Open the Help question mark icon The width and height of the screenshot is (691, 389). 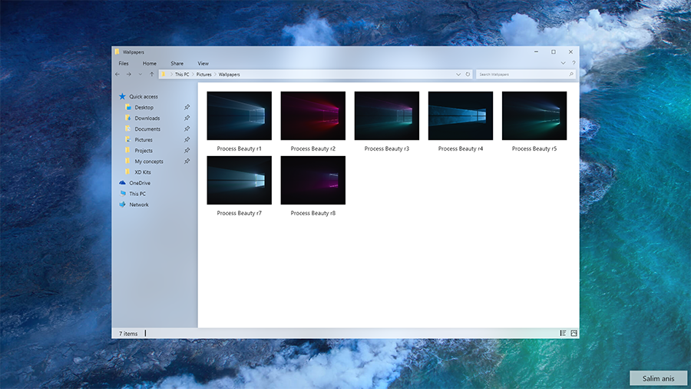click(574, 64)
